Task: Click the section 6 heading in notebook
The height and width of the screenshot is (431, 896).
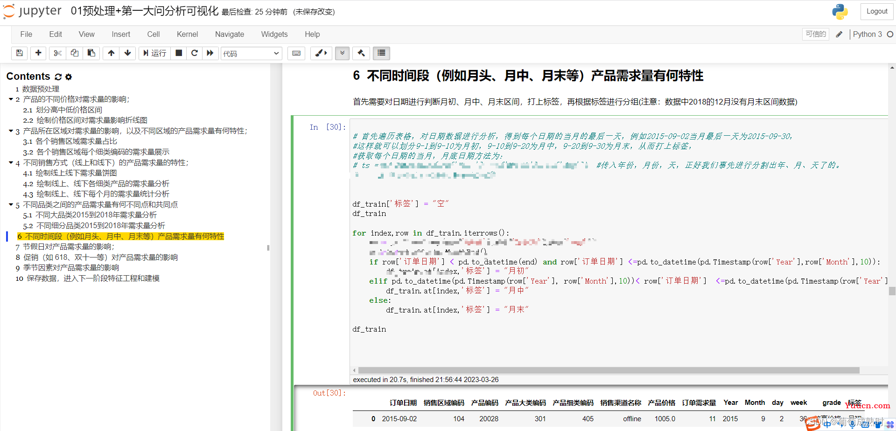Action: point(528,76)
